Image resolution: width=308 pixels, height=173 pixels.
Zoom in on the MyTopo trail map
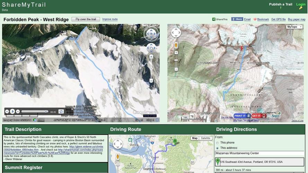pos(176,53)
